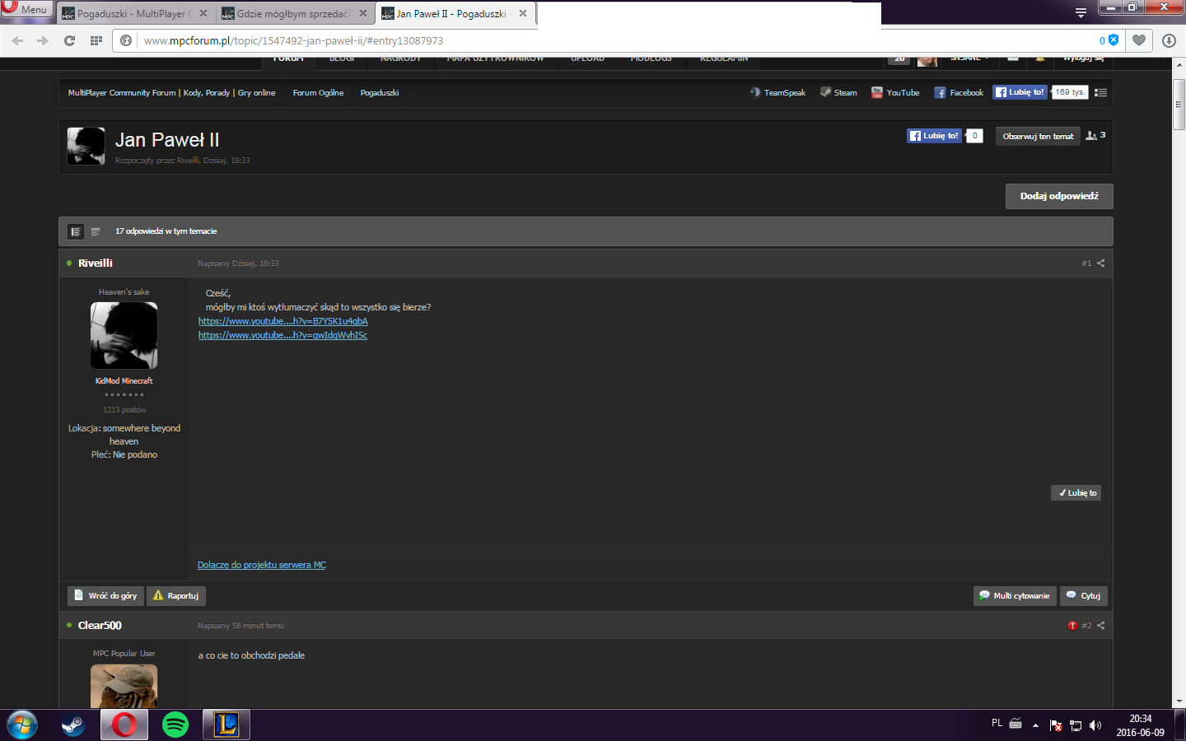Click Lubię to! button beside 169 tys.
The image size is (1186, 741).
click(x=1020, y=92)
